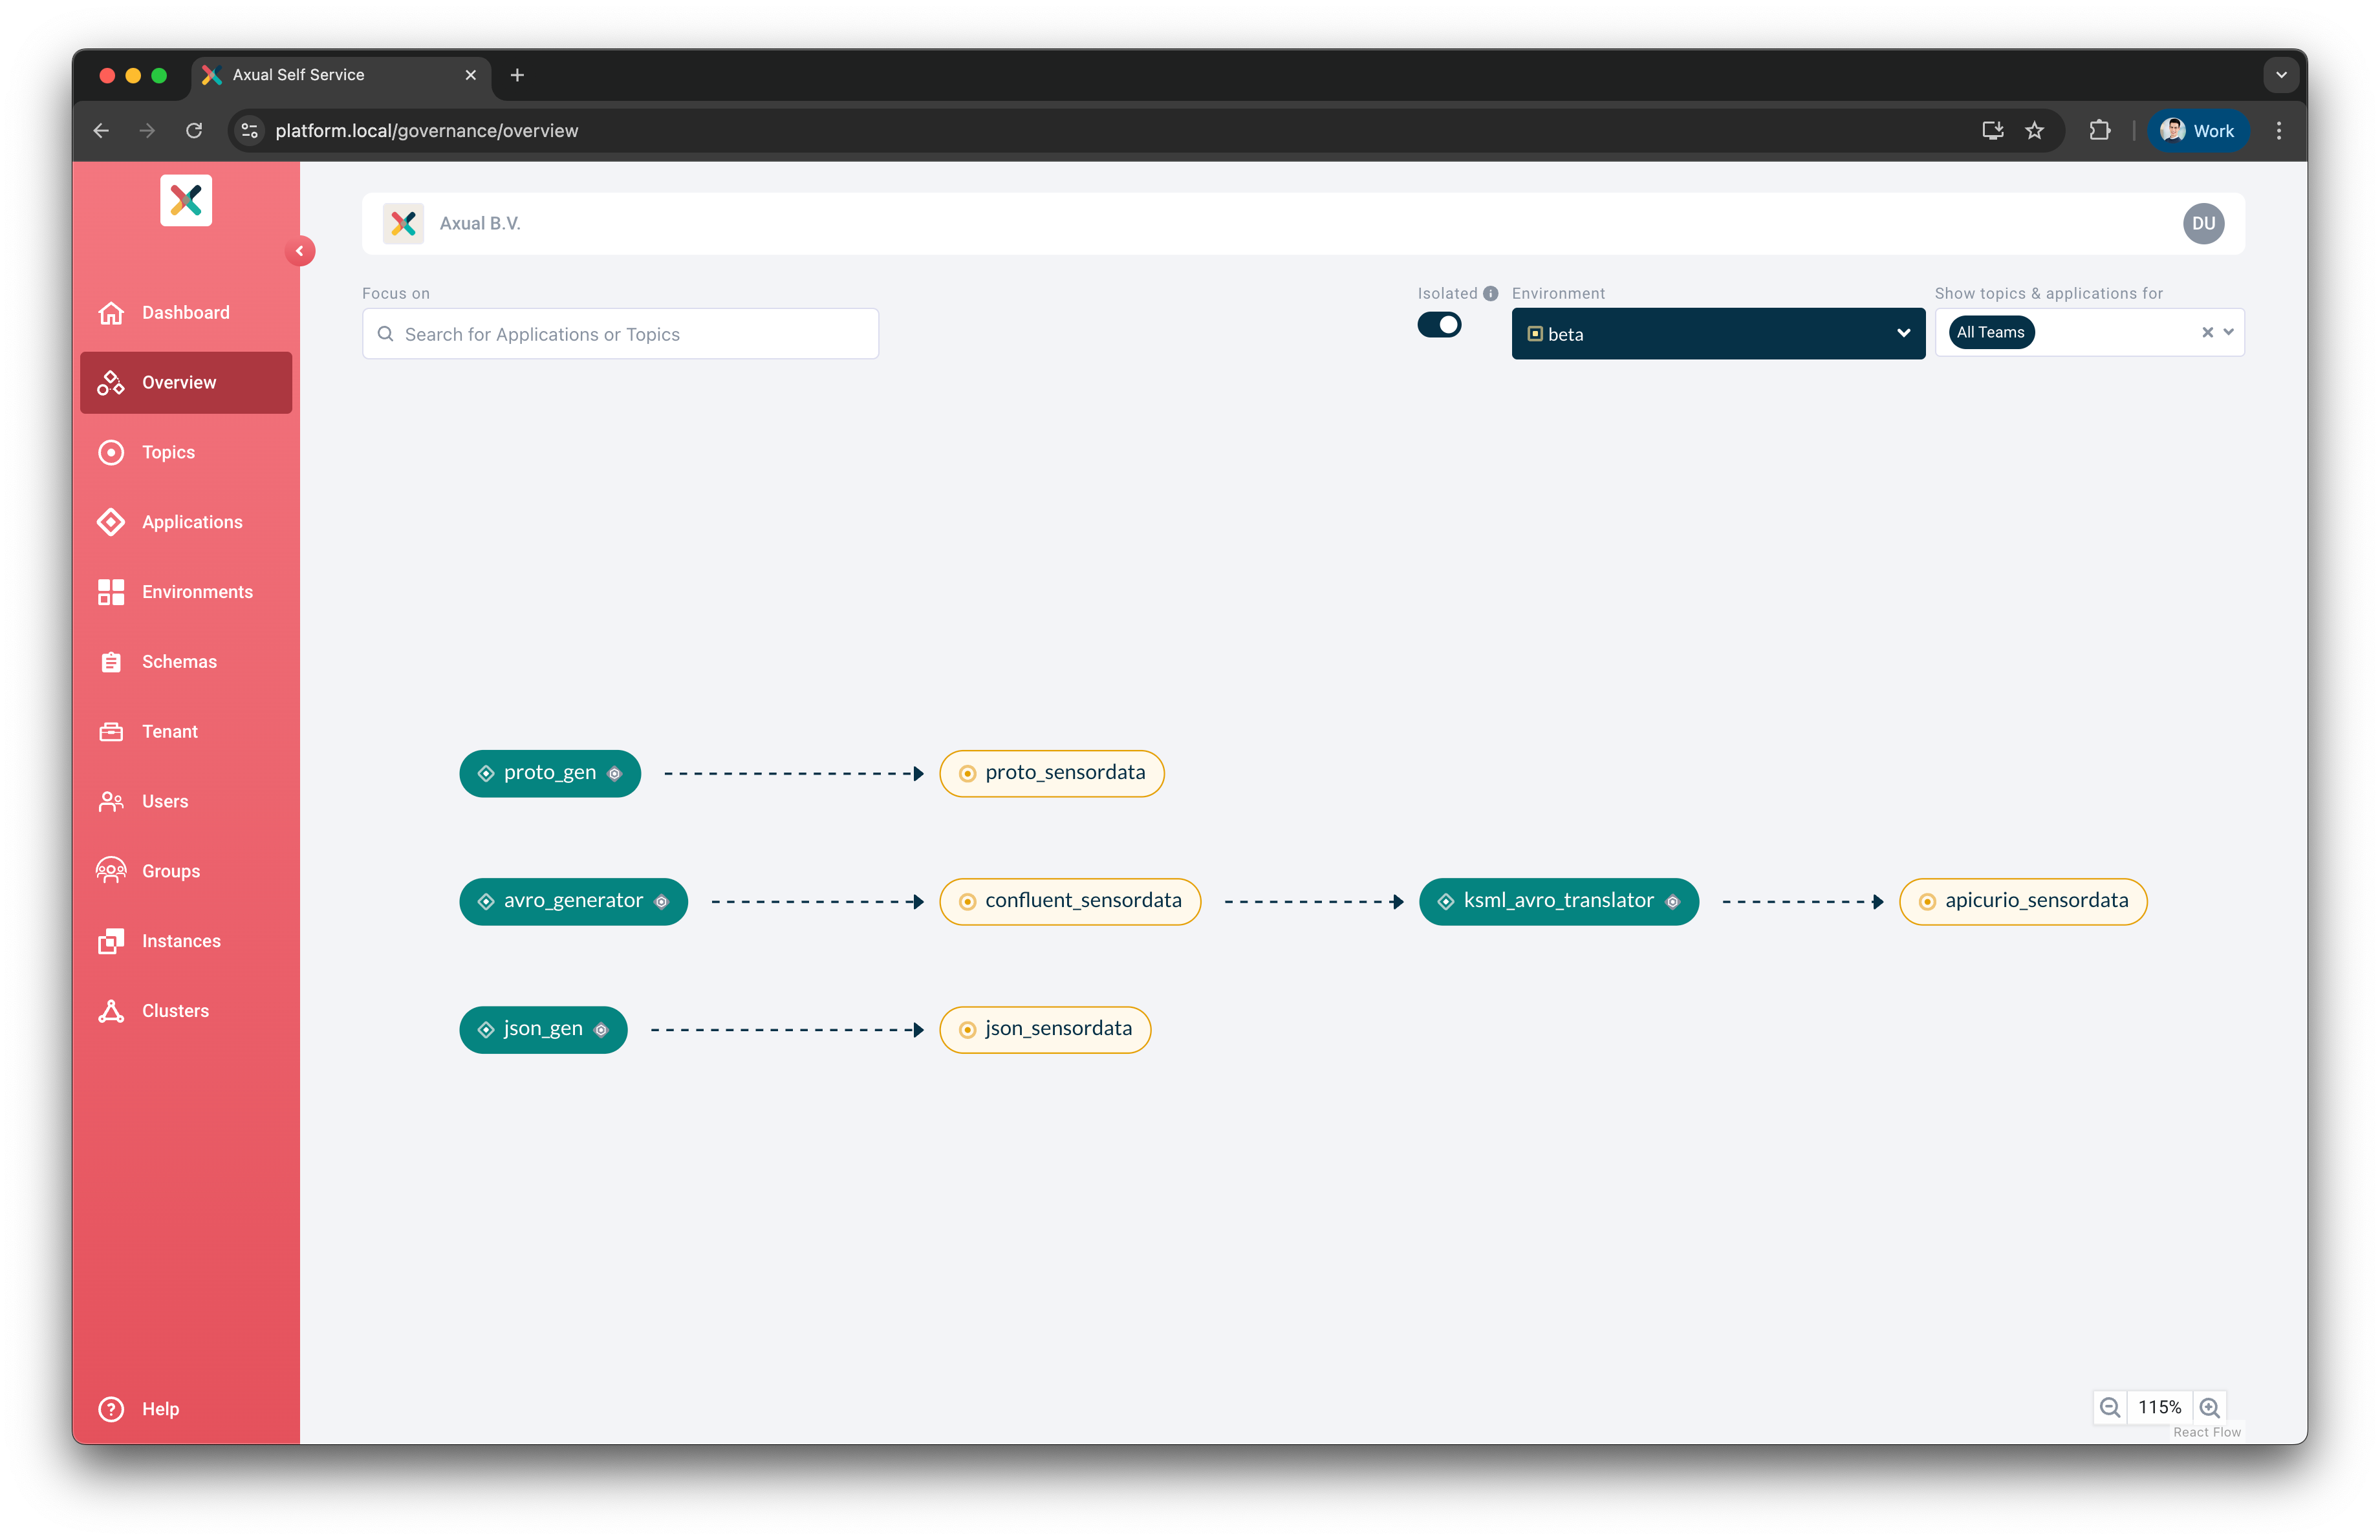Screen dimensions: 2380x1540
Task: Clear the All Teams filter with X
Action: coord(2207,333)
